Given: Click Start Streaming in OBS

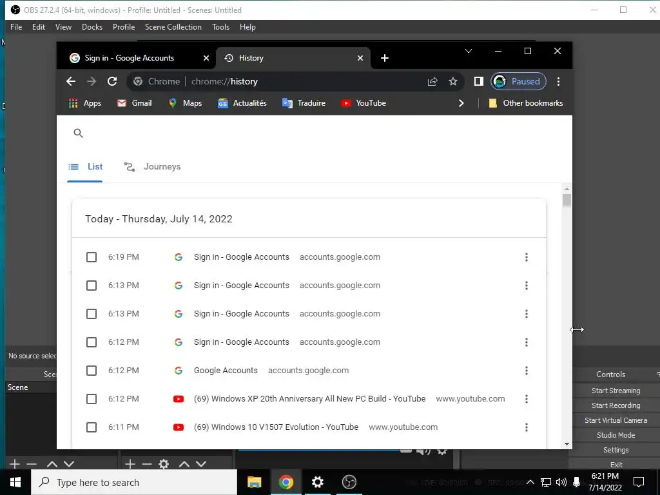Looking at the screenshot, I should 616,391.
